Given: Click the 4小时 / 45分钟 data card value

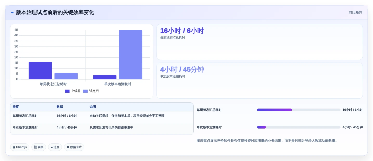Looking at the screenshot, I should [182, 69].
